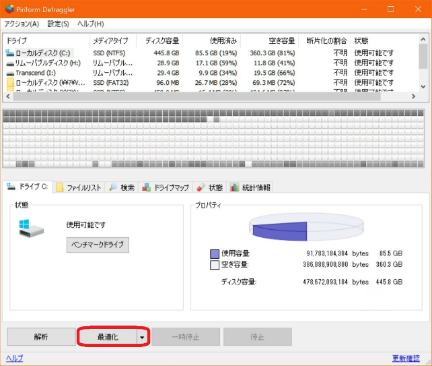Click the drive icon on the ドライブ C: tab
The width and height of the screenshot is (432, 366).
11,186
